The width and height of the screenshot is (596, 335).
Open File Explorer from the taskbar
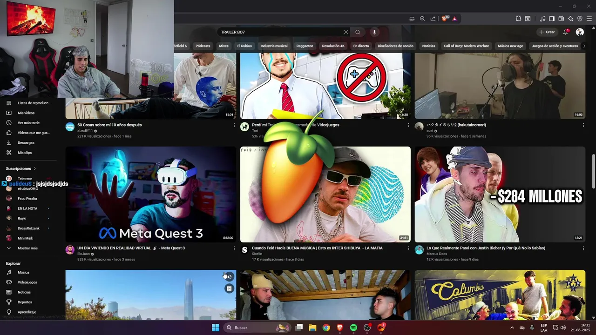point(312,328)
